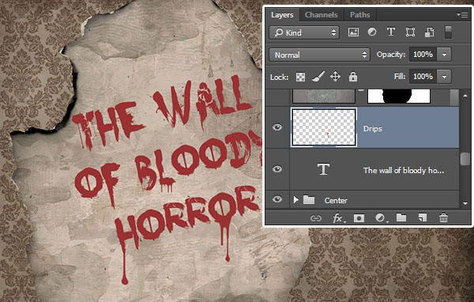Image resolution: width=474 pixels, height=302 pixels.
Task: Filter layers by smart objects icon
Action: pos(429,32)
